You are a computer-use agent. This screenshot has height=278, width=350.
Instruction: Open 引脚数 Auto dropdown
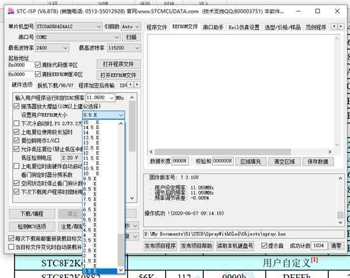(131, 27)
